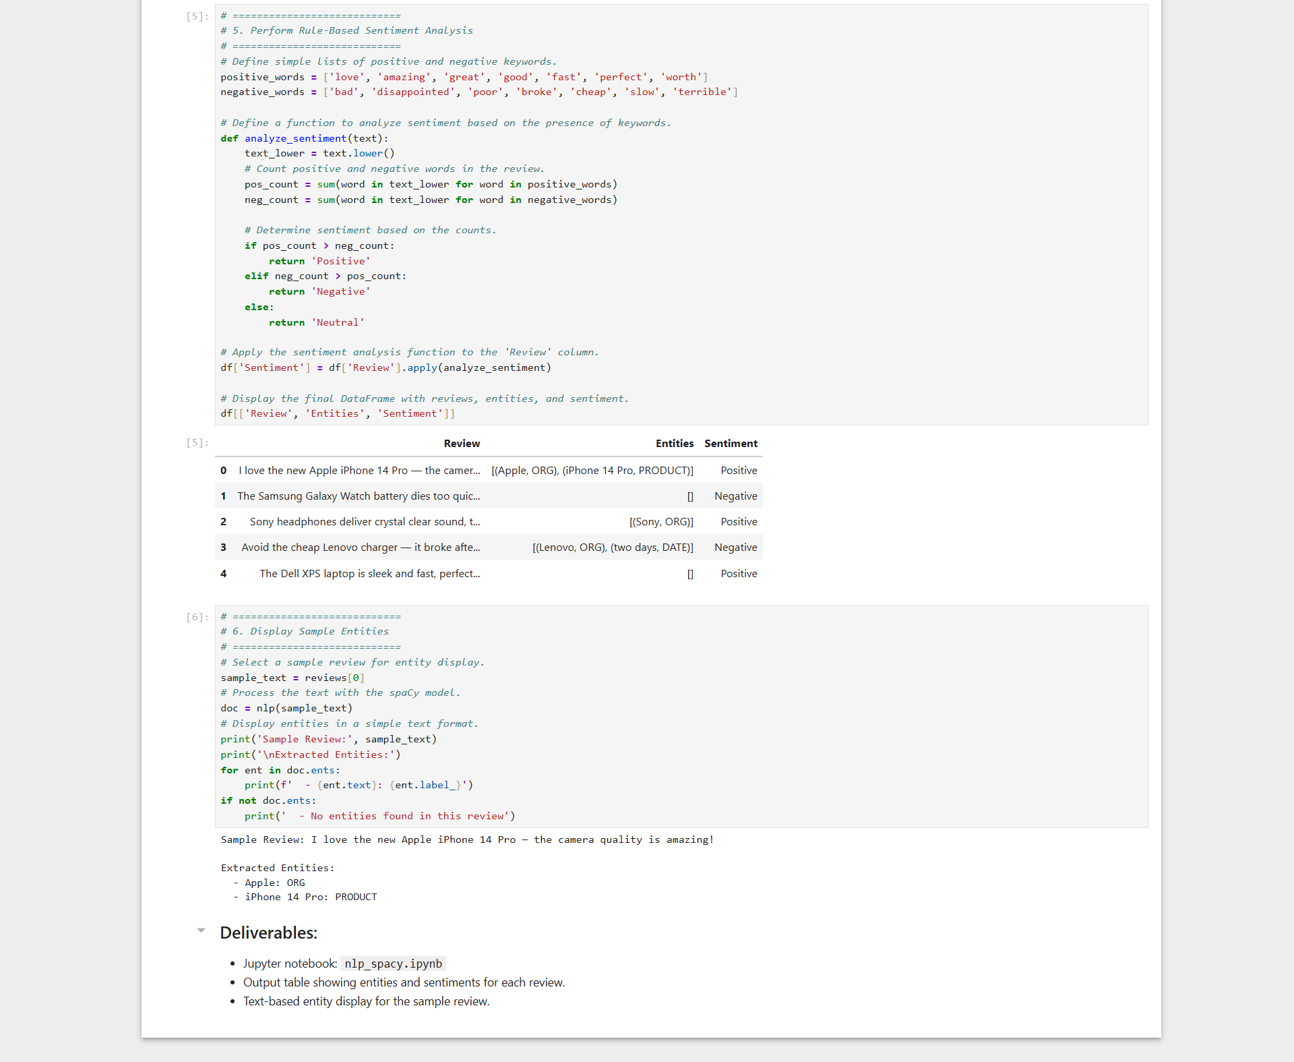The height and width of the screenshot is (1062, 1294).
Task: Click the positive_words list line in code
Action: tap(464, 77)
